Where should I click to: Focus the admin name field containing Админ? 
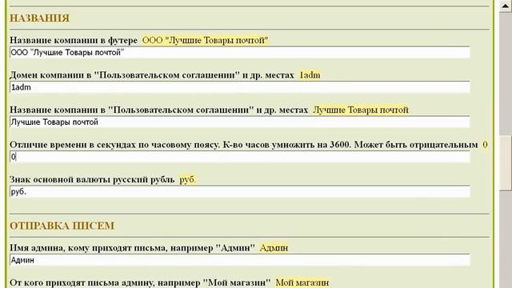click(x=240, y=260)
